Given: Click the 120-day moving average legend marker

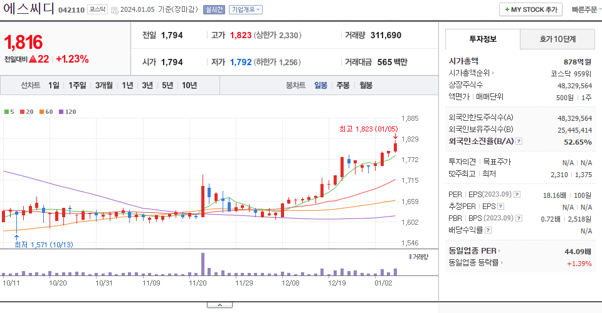Looking at the screenshot, I should coord(61,112).
